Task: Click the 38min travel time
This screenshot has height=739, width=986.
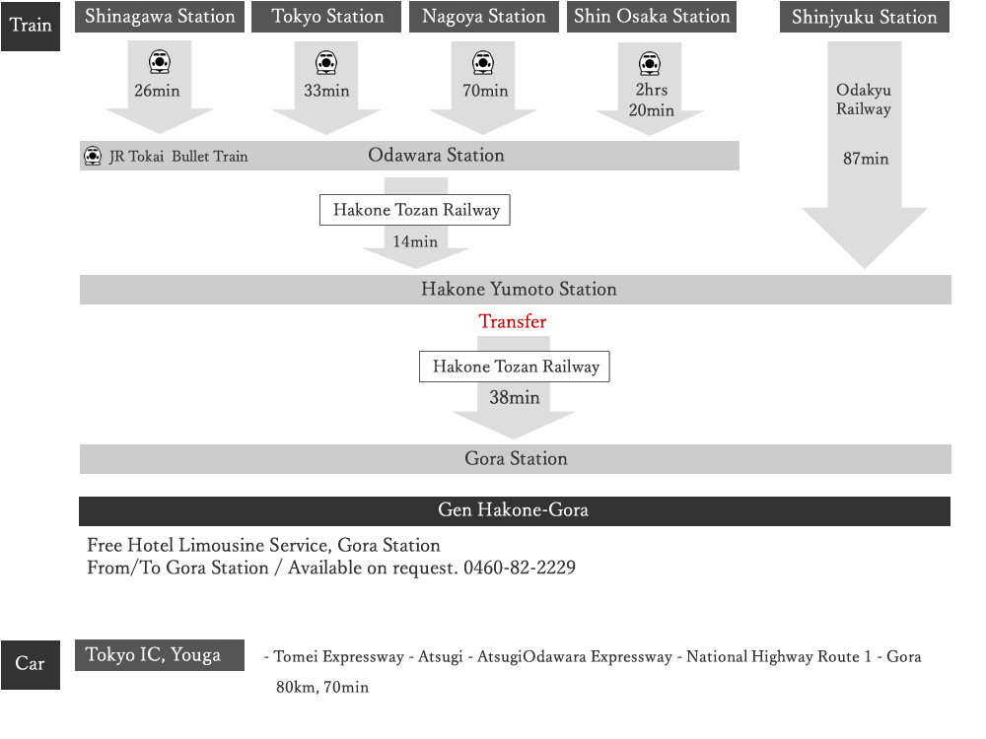Action: pos(515,398)
